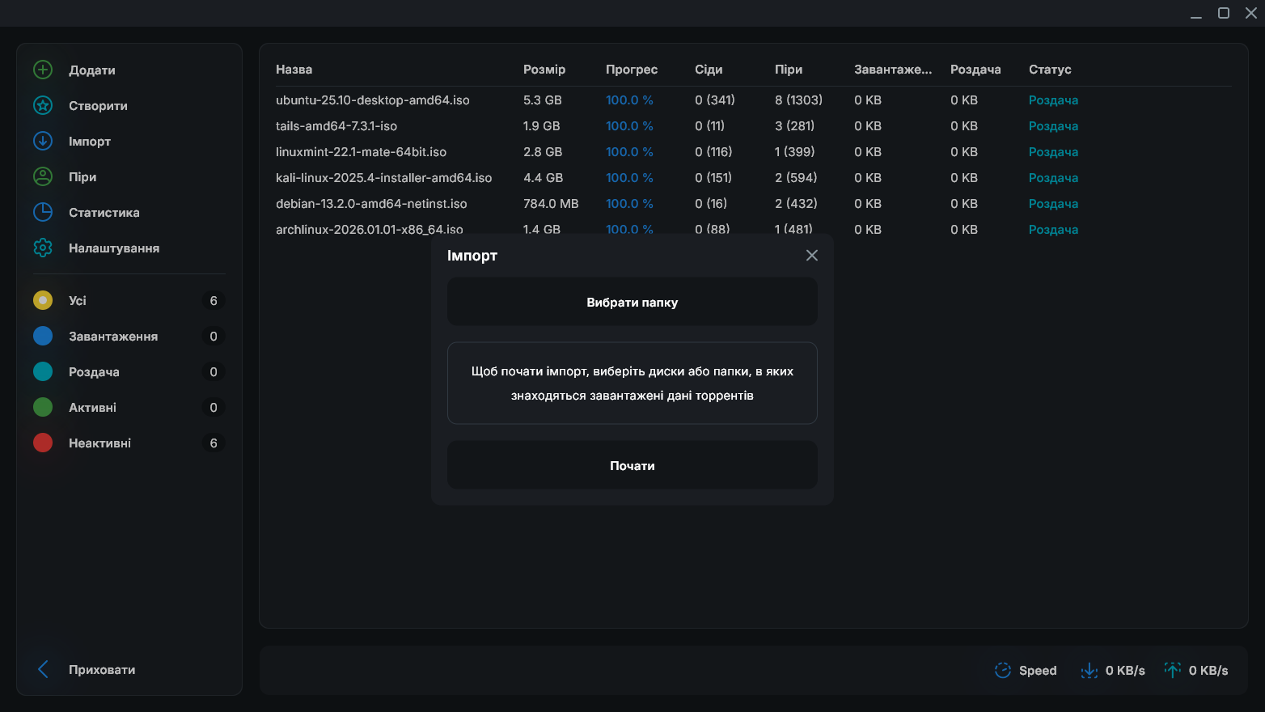Image resolution: width=1265 pixels, height=712 pixels.
Task: Click the Speed limiter icon in status bar
Action: click(1003, 671)
